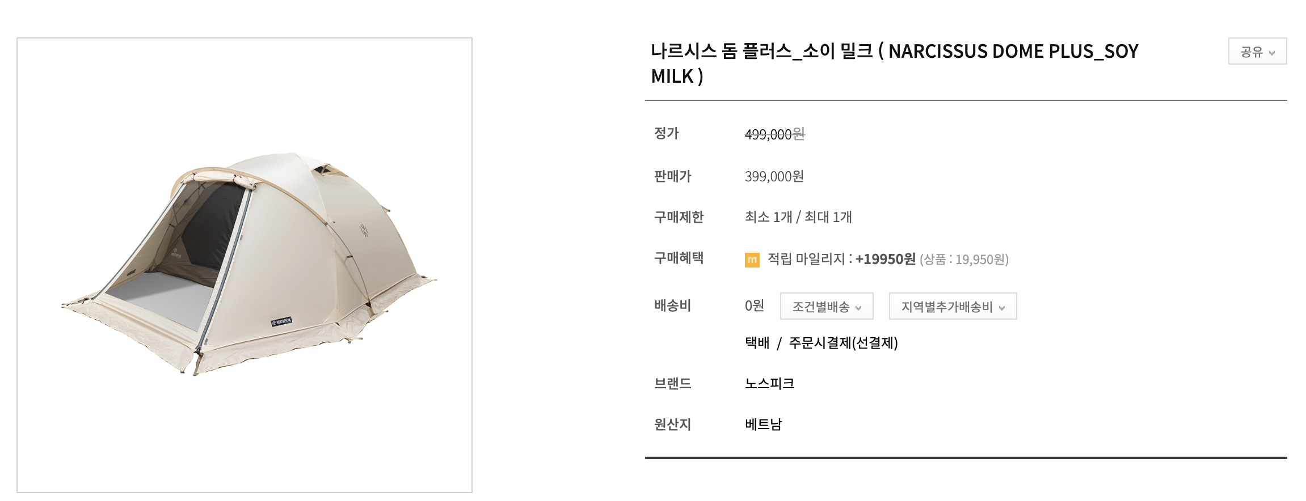This screenshot has width=1306, height=501.
Task: Open the 지역별추가배송비 dropdown
Action: click(951, 306)
